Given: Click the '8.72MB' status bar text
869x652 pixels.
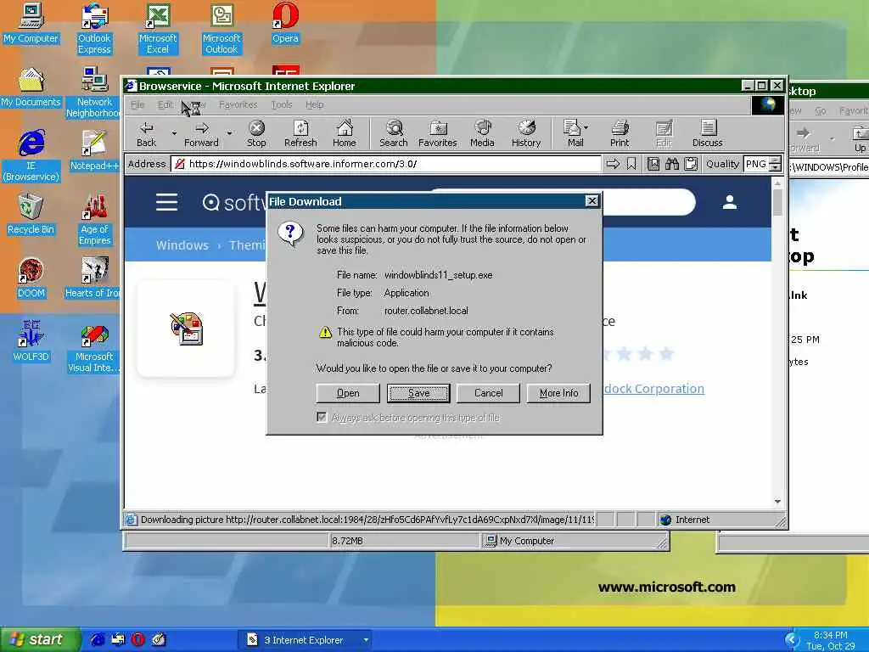Looking at the screenshot, I should (347, 541).
